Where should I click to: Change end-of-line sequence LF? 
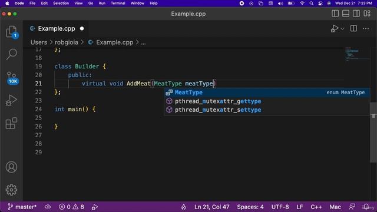300,207
